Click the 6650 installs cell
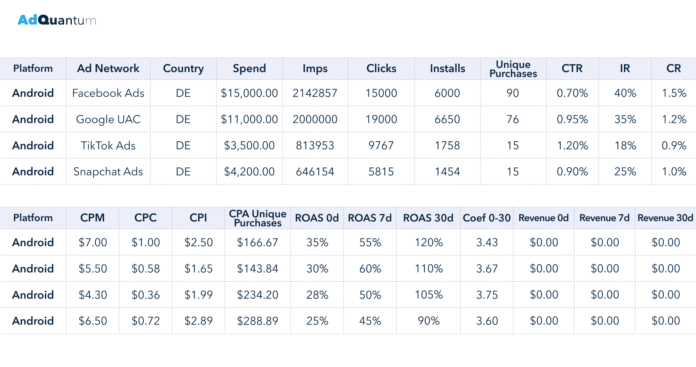Image resolution: width=696 pixels, height=367 pixels. (x=448, y=119)
